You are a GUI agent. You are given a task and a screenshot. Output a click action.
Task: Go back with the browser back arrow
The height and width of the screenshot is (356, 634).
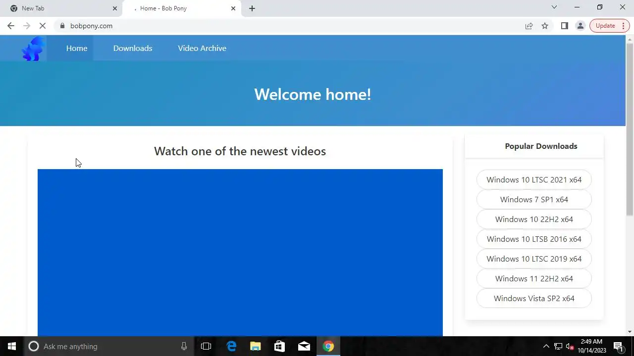coord(11,26)
